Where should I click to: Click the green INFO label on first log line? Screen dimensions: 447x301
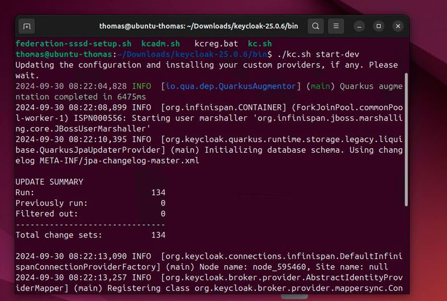[x=141, y=86]
